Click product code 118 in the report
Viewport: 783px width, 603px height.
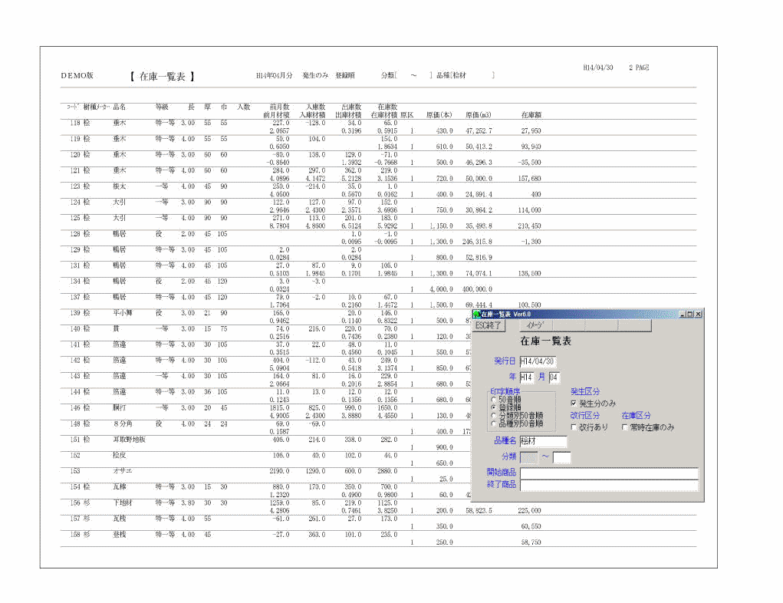coord(75,123)
